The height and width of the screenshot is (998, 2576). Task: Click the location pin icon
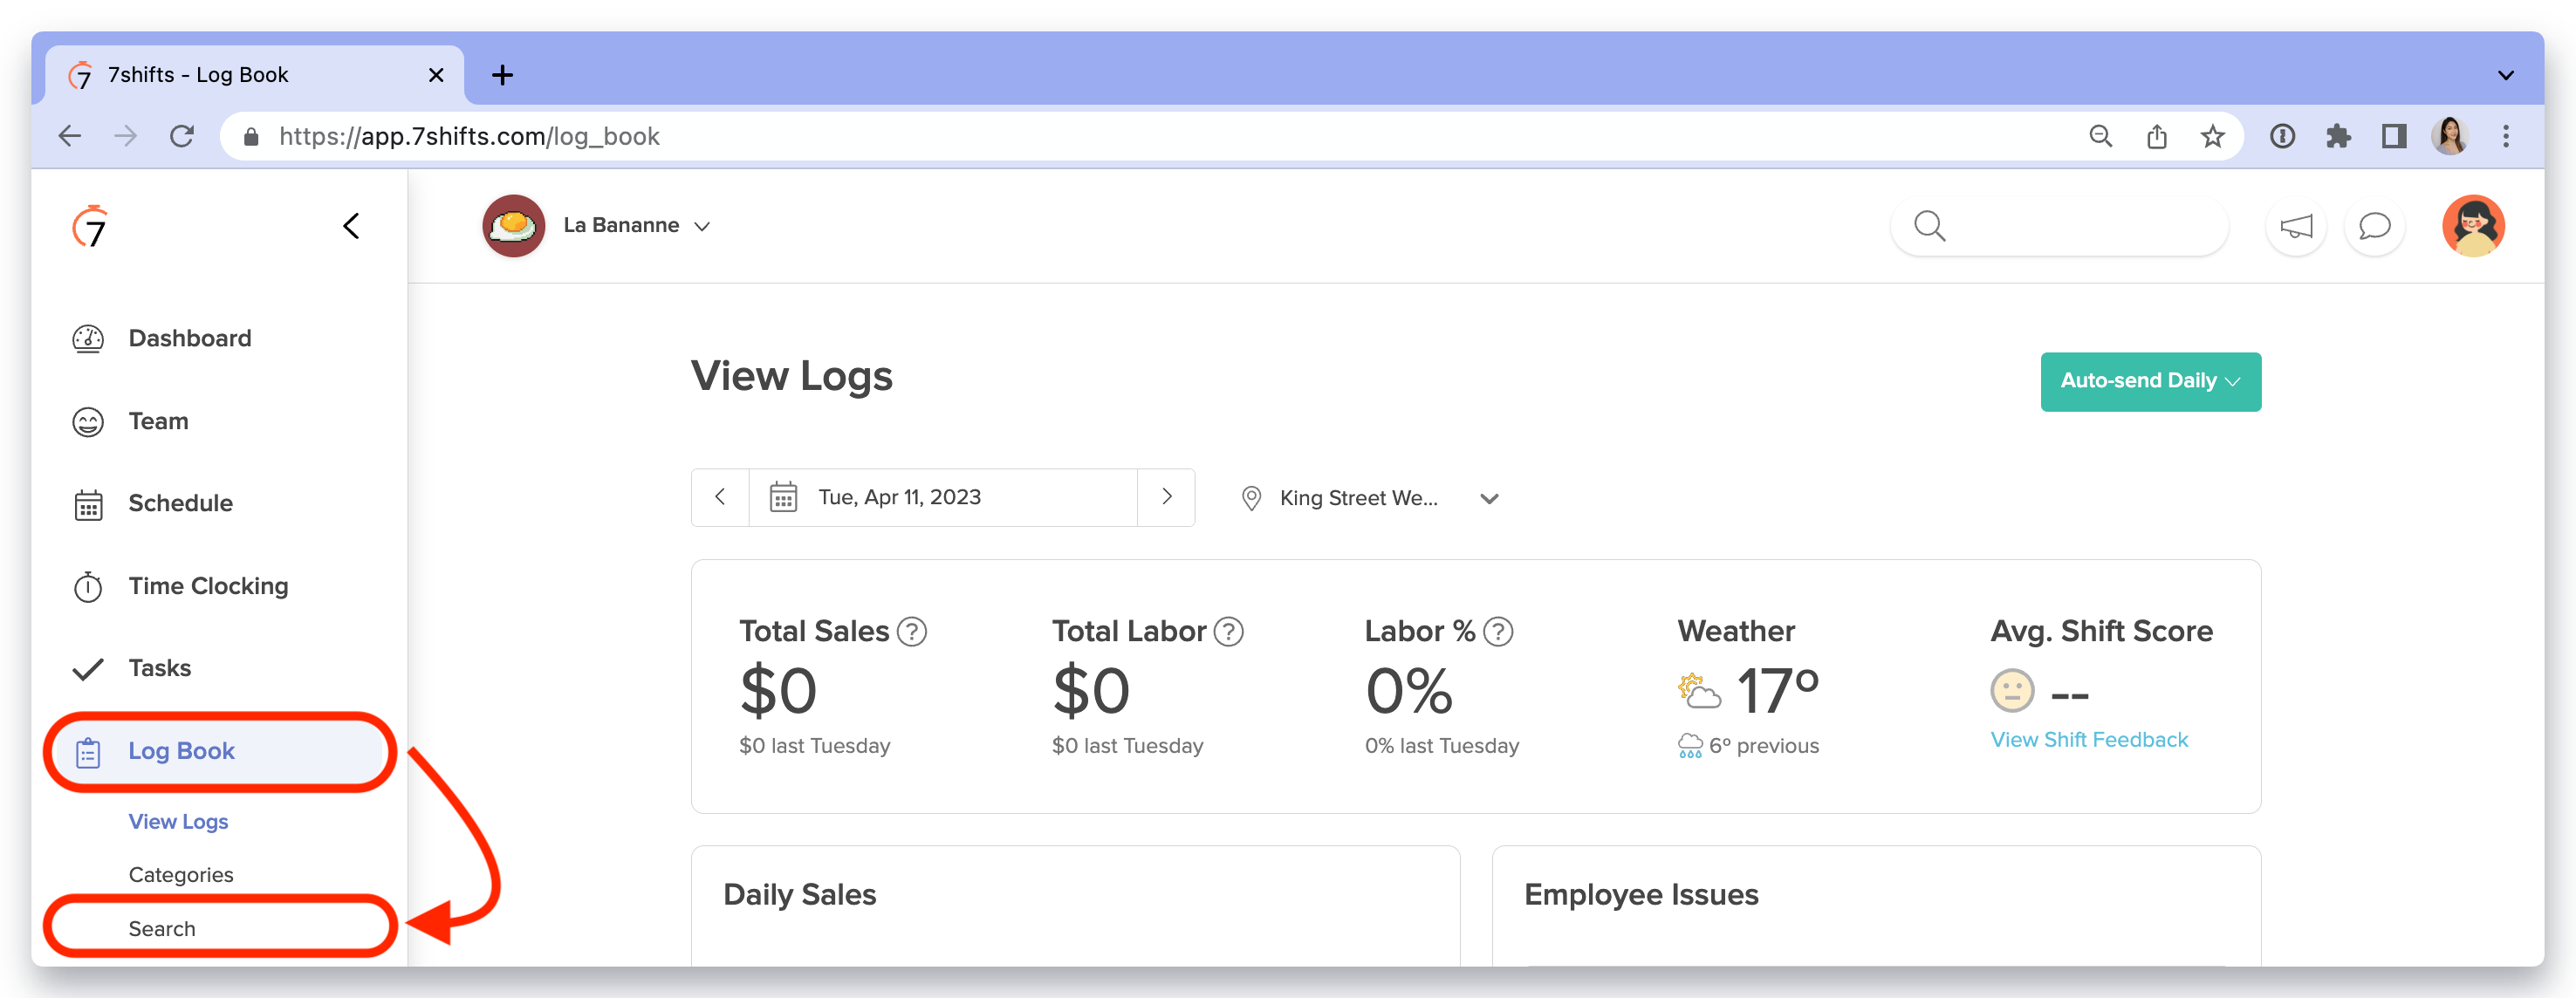[x=1250, y=498]
